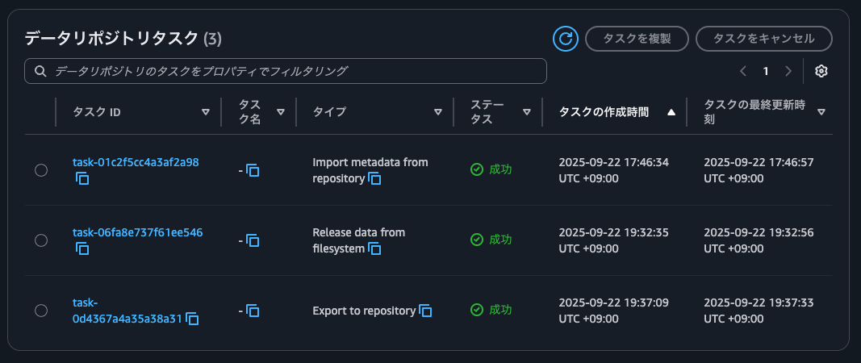This screenshot has height=363, width=861.
Task: Sort by タスク名 column arrow
Action: [x=281, y=112]
